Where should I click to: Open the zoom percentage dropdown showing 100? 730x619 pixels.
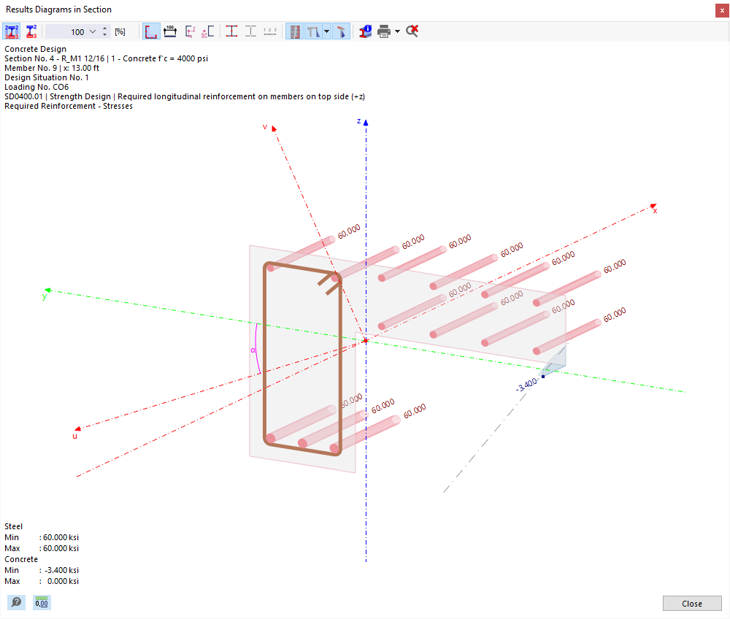point(93,31)
